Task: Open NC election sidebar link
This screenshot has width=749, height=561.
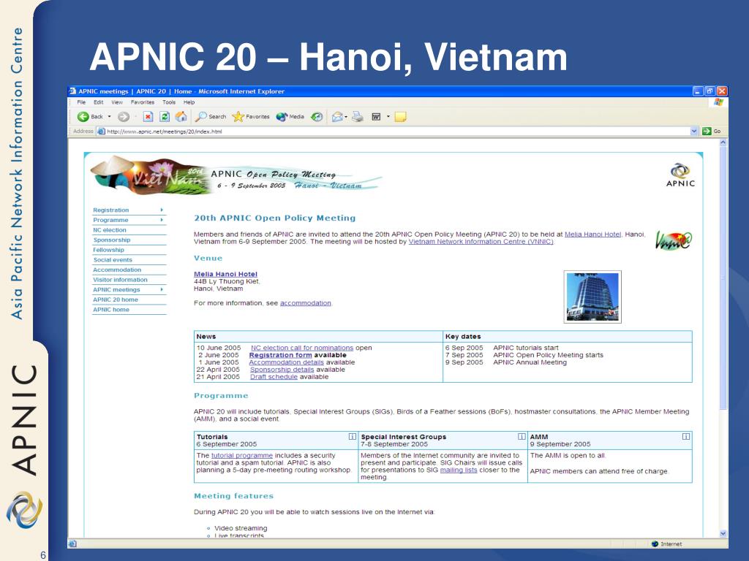Action: pos(110,230)
